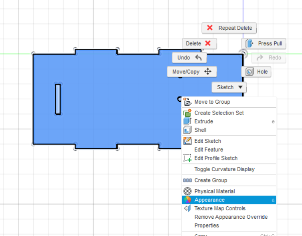Select the narrow slot cutout on the body
The height and width of the screenshot is (236, 302).
point(58,99)
